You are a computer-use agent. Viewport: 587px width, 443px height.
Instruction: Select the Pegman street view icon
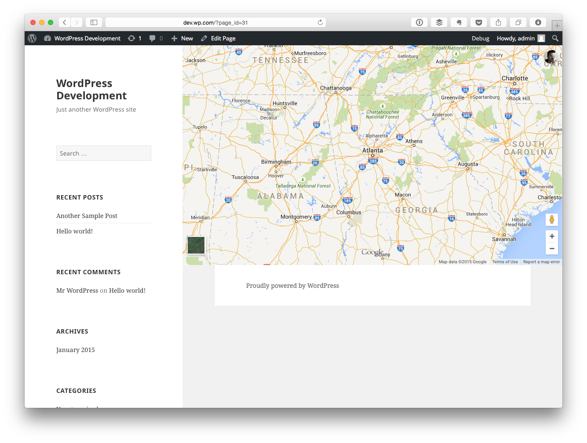tap(552, 219)
